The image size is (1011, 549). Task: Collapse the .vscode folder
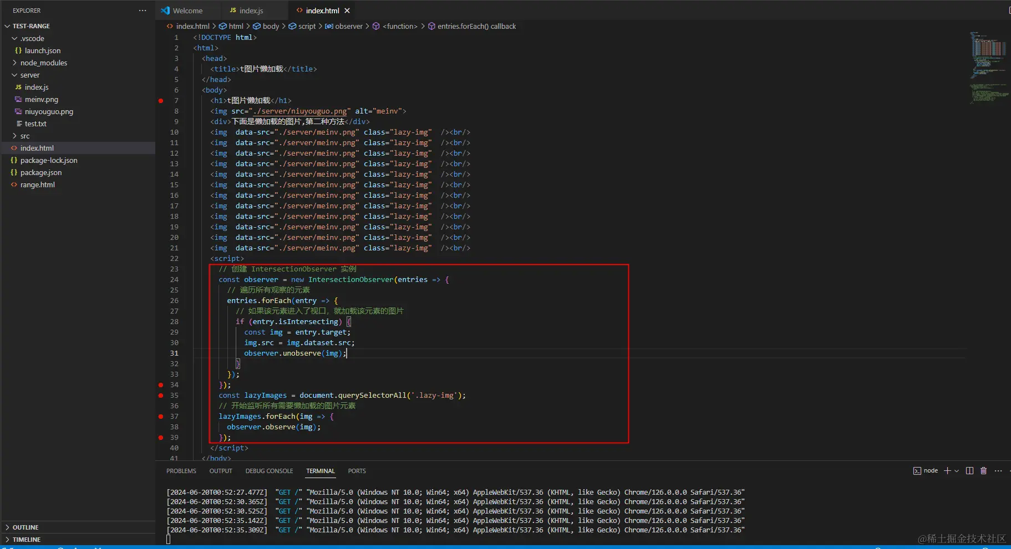pyautogui.click(x=14, y=38)
